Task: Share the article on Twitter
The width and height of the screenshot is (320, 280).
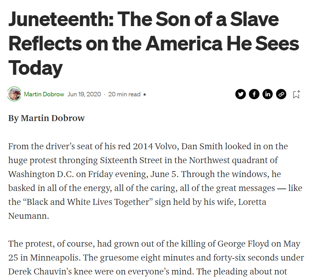Action: [241, 94]
